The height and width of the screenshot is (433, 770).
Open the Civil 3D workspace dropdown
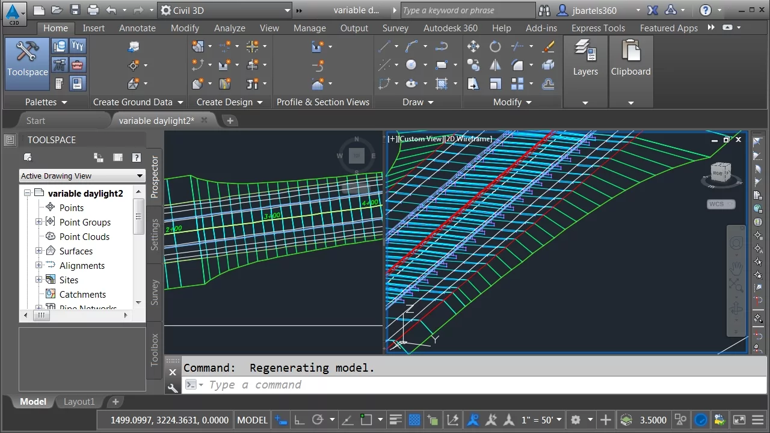point(226,10)
